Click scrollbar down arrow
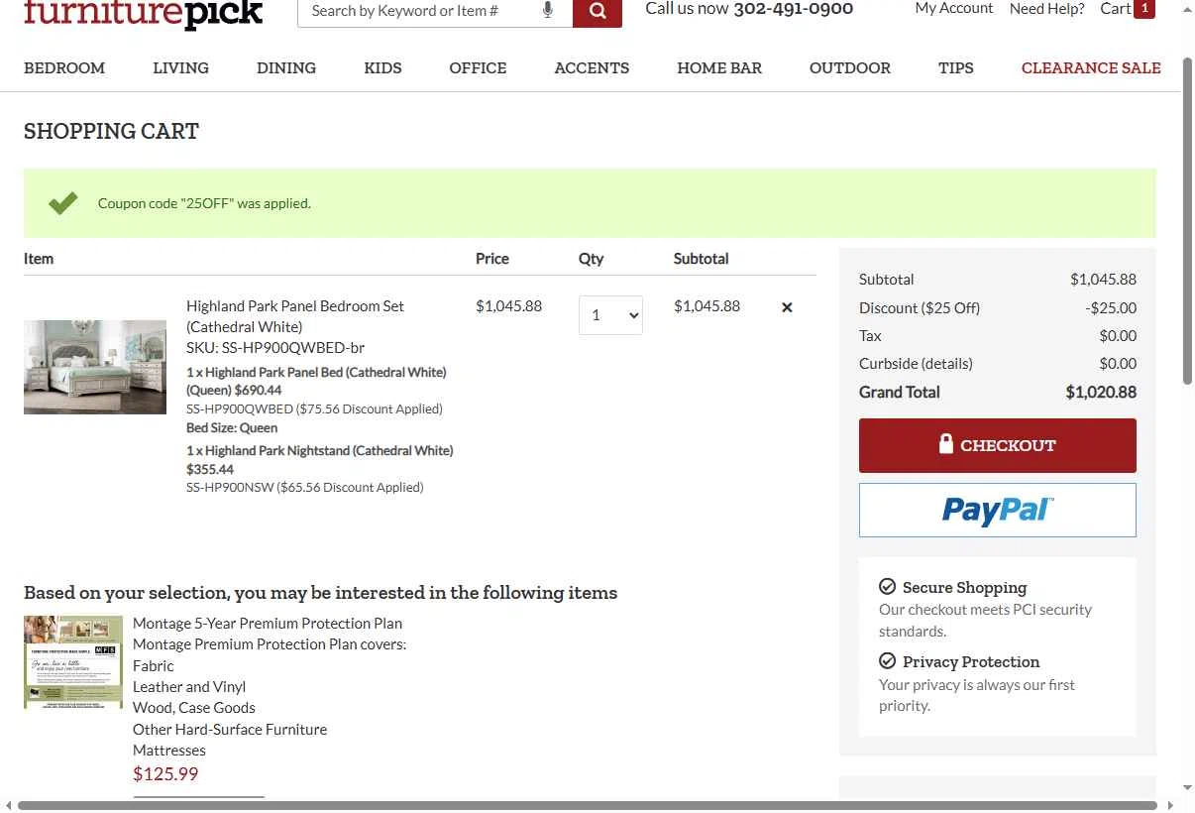 click(x=1187, y=788)
